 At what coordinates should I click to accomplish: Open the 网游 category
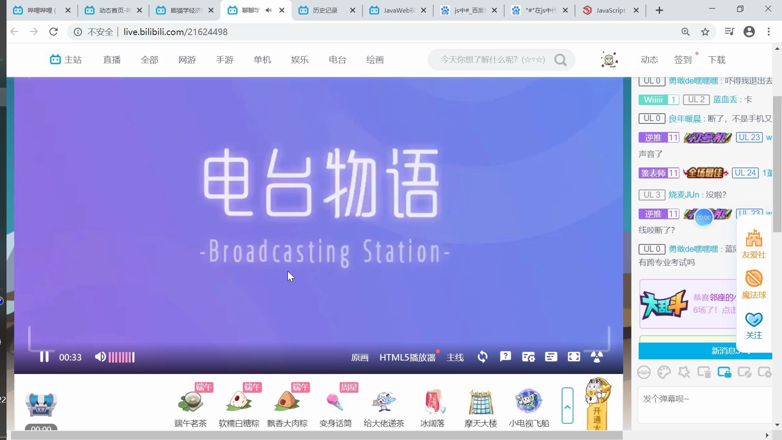tap(187, 60)
